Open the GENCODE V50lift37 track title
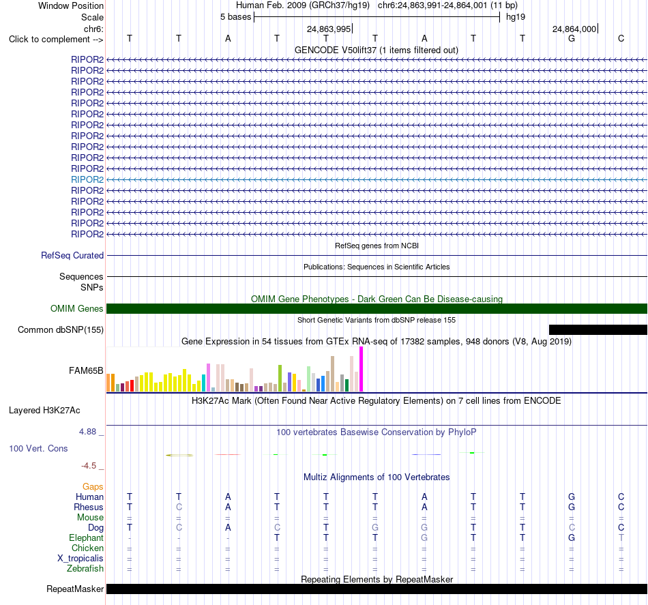 point(376,50)
